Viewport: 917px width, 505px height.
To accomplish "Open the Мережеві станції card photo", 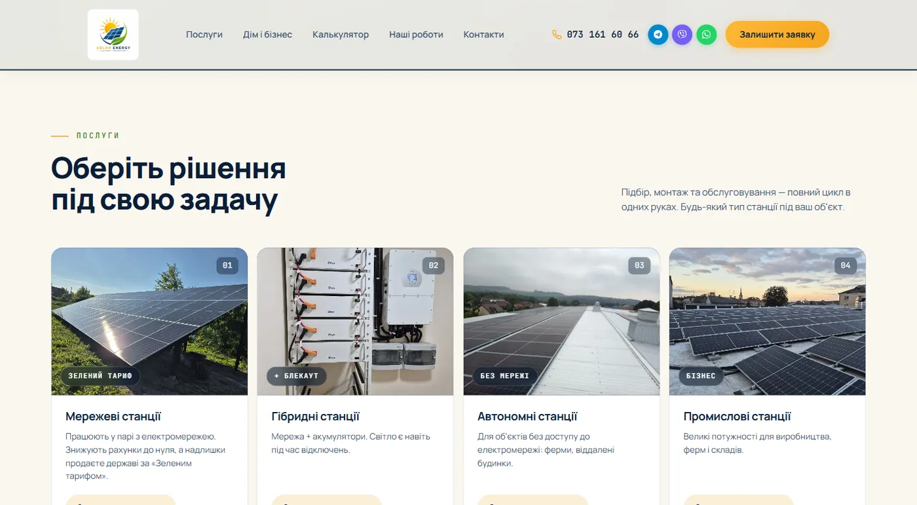I will 149,322.
